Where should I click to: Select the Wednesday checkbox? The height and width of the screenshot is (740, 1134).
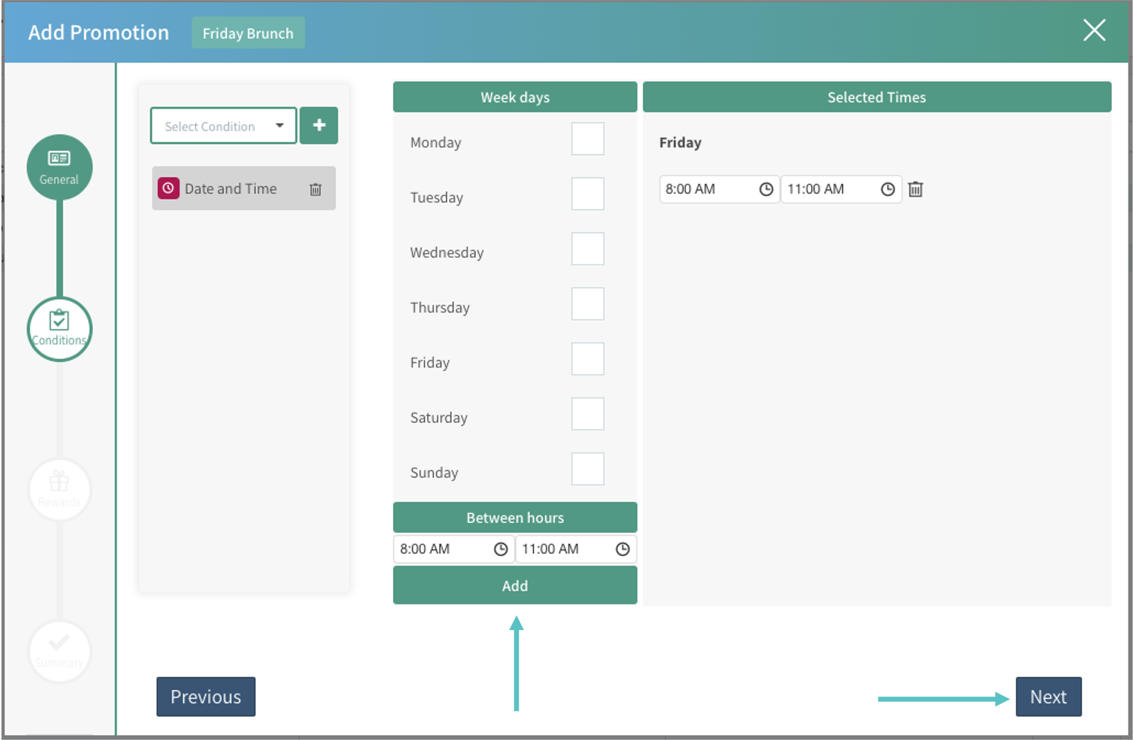pos(587,249)
